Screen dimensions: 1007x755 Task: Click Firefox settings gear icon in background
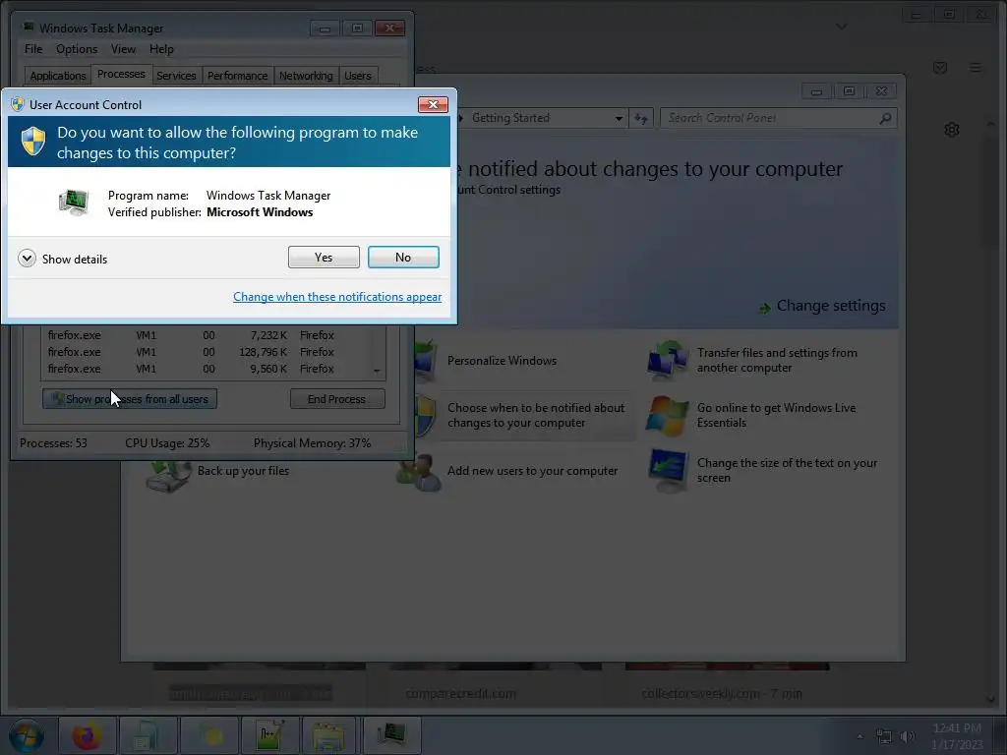[952, 130]
